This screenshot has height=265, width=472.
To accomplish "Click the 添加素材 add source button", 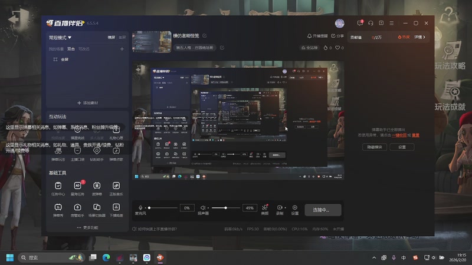I will [x=87, y=102].
